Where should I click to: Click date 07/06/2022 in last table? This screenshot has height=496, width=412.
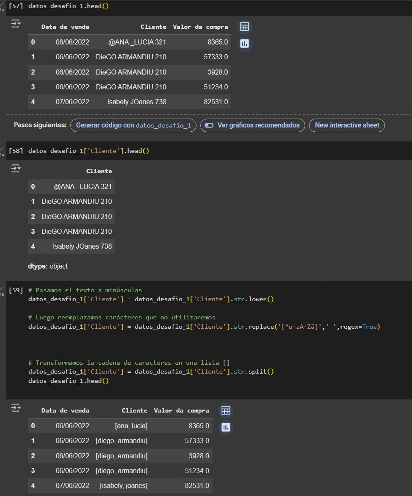(x=72, y=486)
